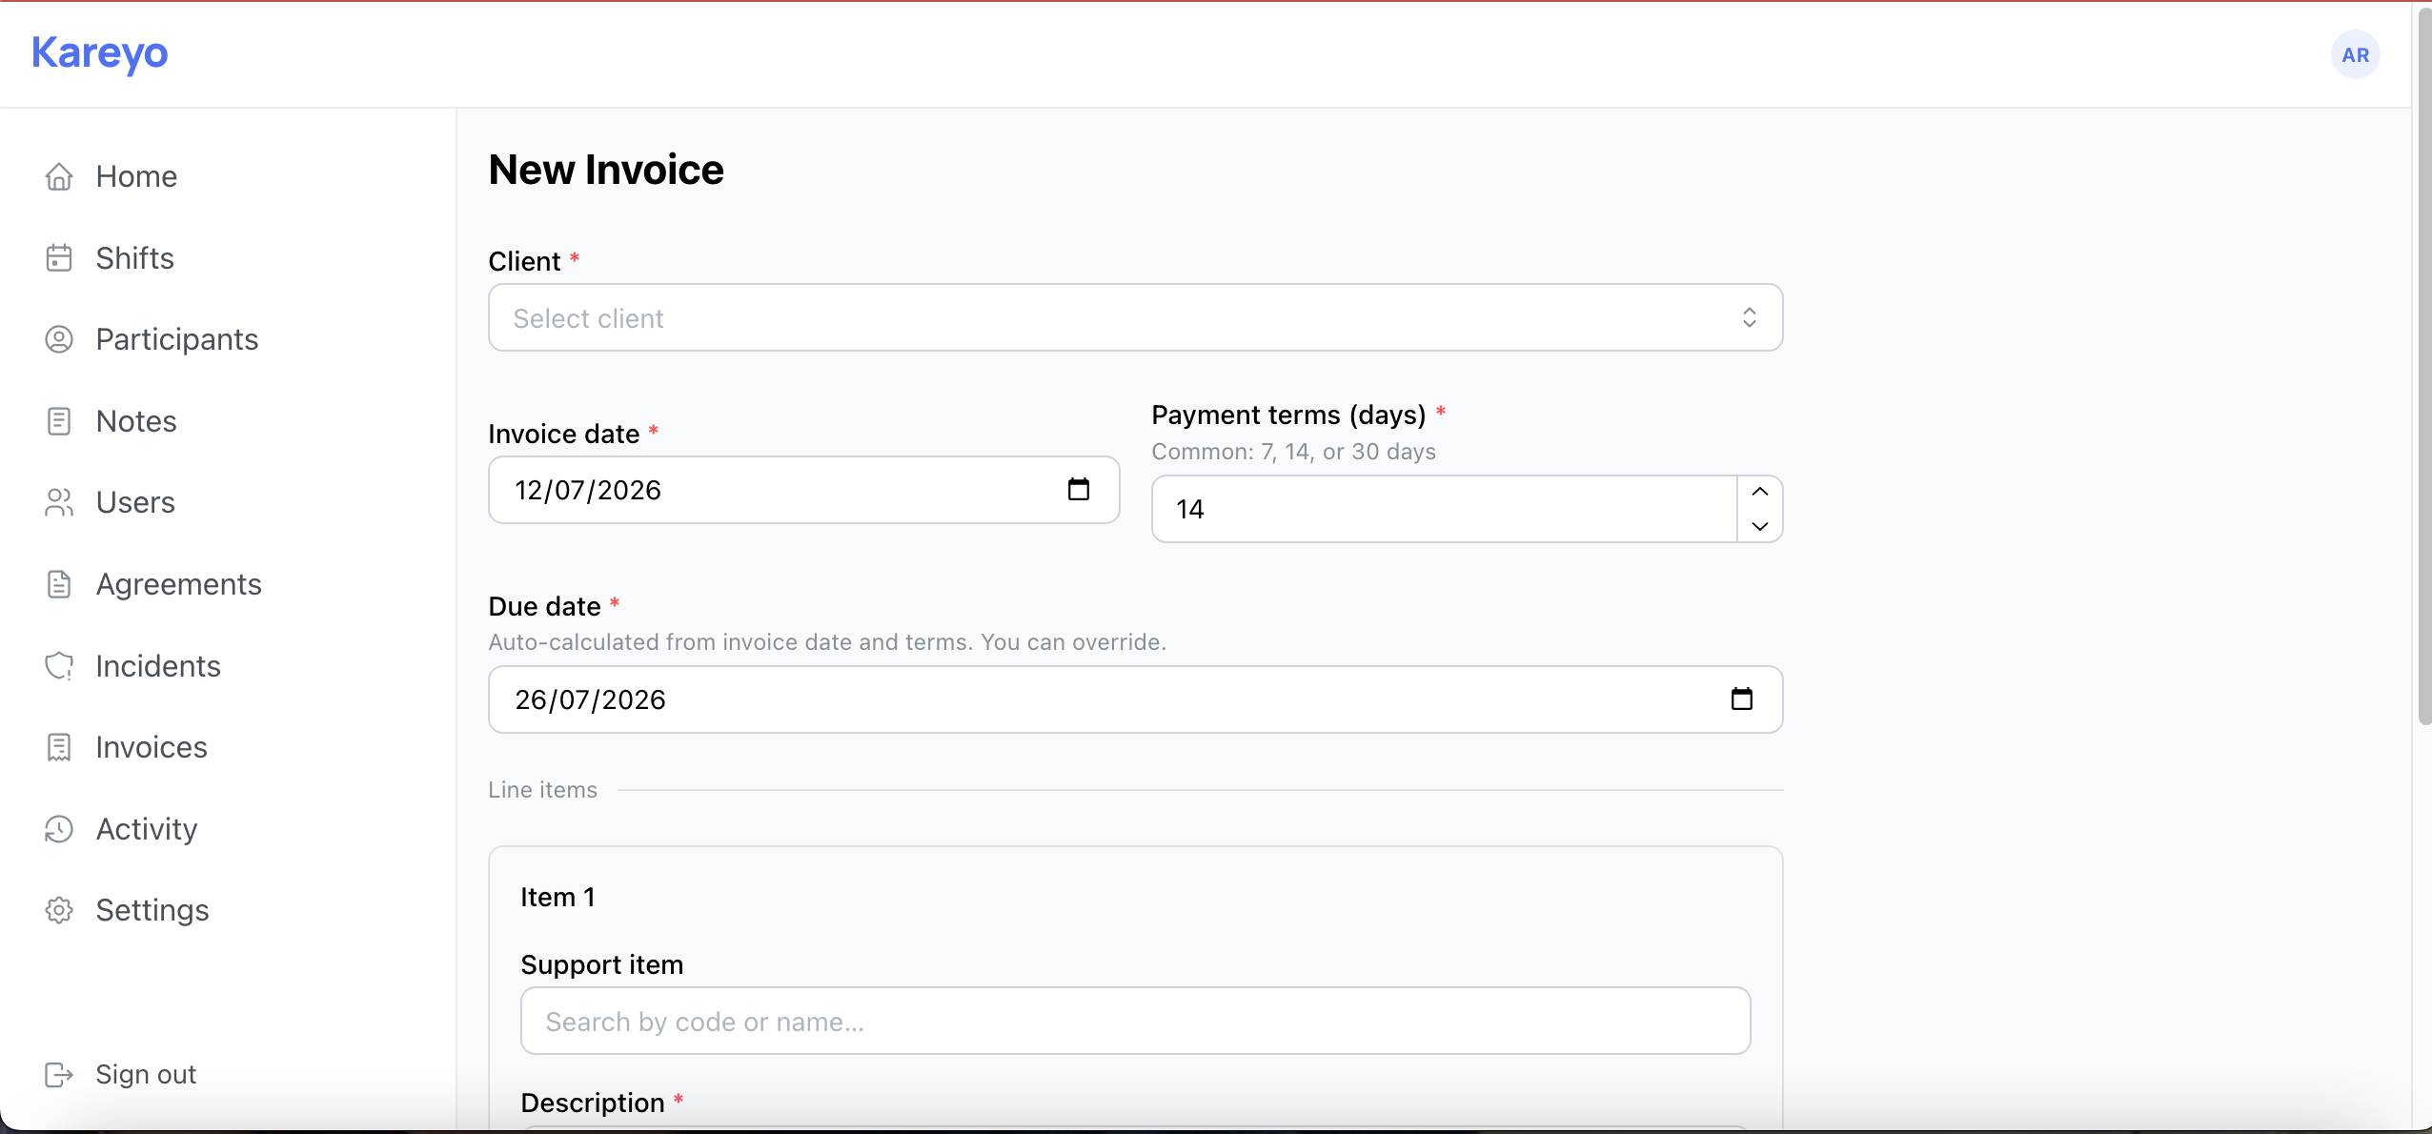
Task: Click the page vertical scrollbar
Action: (2423, 367)
